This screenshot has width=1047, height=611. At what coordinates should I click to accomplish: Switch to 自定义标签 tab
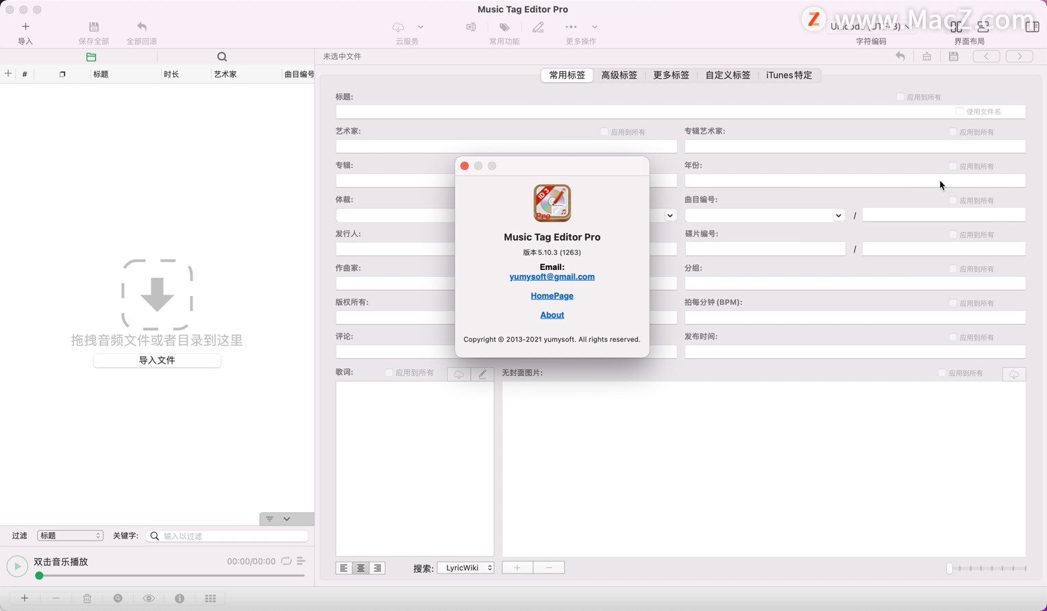pos(728,75)
